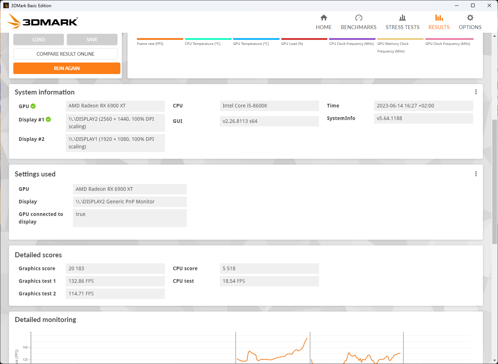Image resolution: width=498 pixels, height=364 pixels.
Task: Toggle CPU Clock Frequency purple legend
Action: 352,39
